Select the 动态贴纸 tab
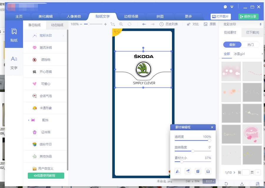The height and width of the screenshot is (188, 265). (x=57, y=25)
